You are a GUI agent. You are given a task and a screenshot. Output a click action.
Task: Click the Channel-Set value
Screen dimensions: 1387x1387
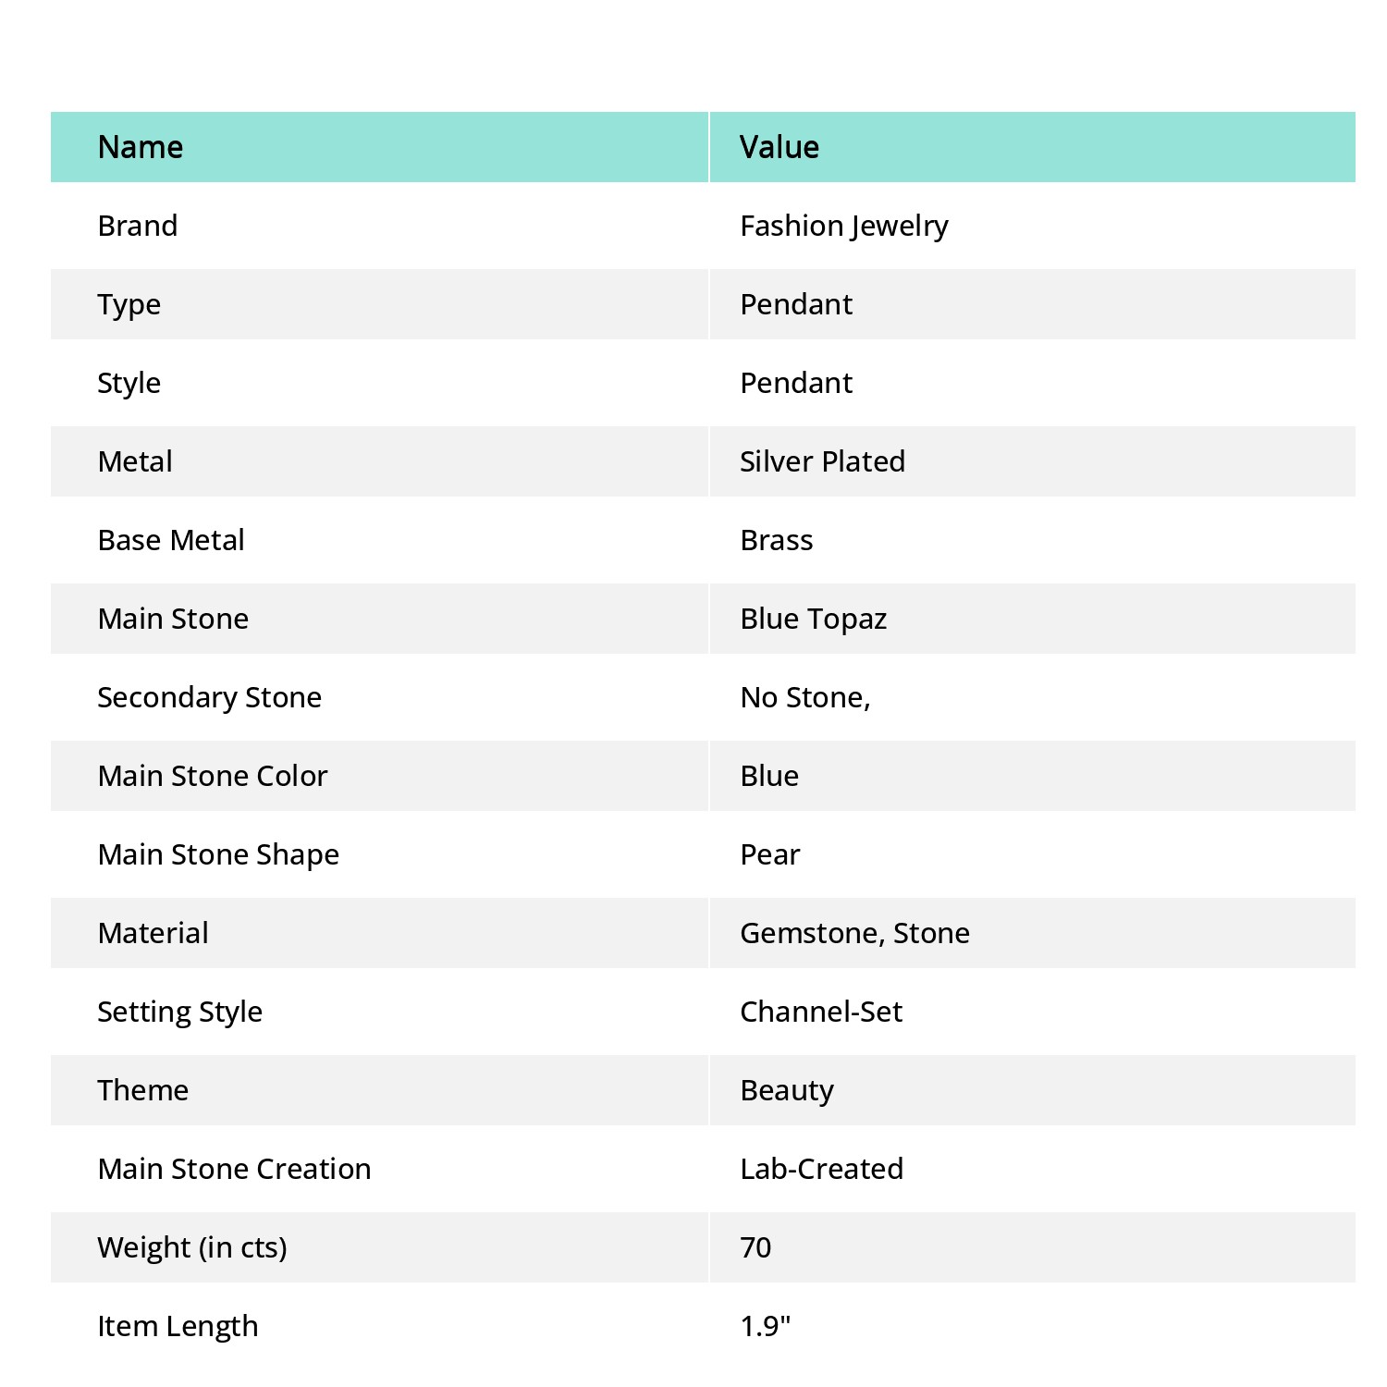[821, 1012]
